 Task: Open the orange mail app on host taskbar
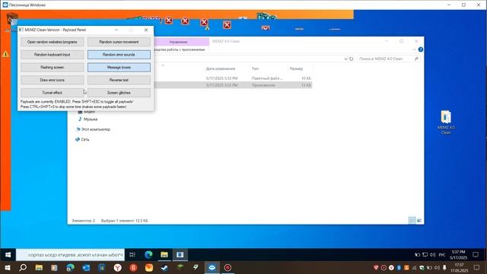click(149, 267)
